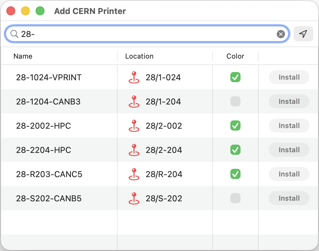Uncheck the color checkbox for 28-R203-CANC5
The image size is (319, 251).
point(235,174)
